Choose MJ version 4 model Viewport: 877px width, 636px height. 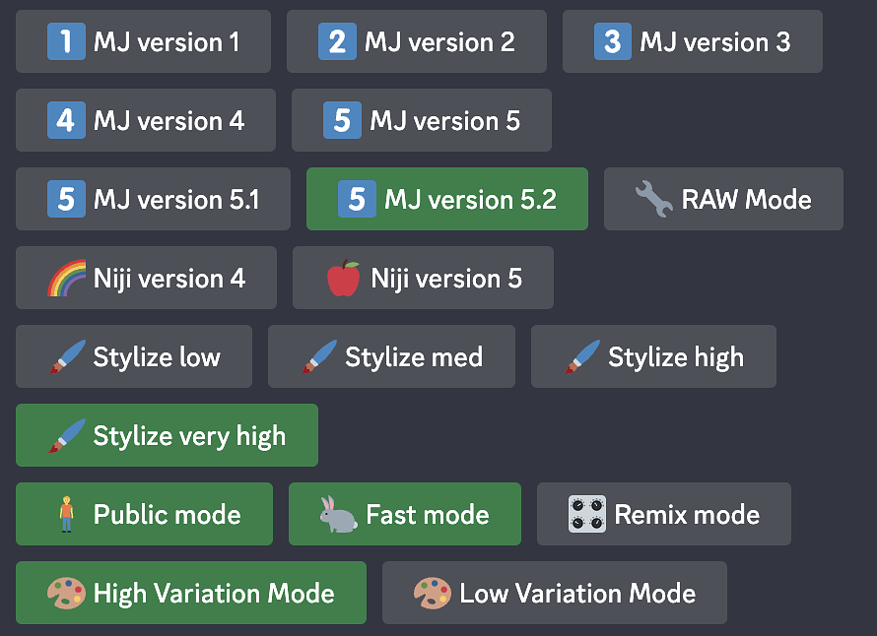pos(146,120)
